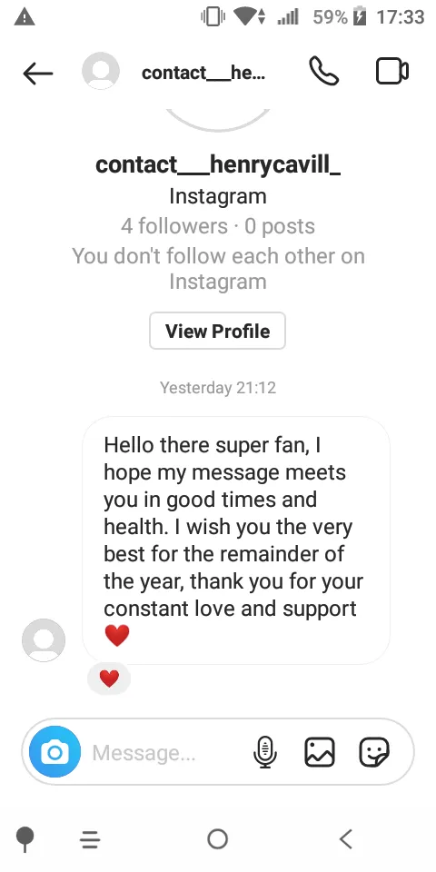
Task: Record a voice message with the microphone
Action: 264,752
